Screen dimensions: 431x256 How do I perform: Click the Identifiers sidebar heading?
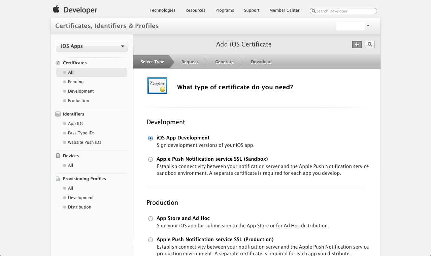click(x=73, y=114)
